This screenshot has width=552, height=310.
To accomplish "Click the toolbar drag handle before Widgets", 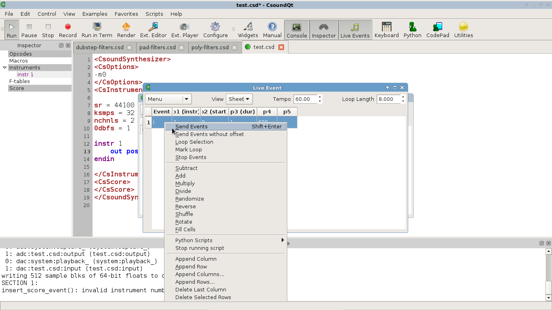I will point(233,29).
